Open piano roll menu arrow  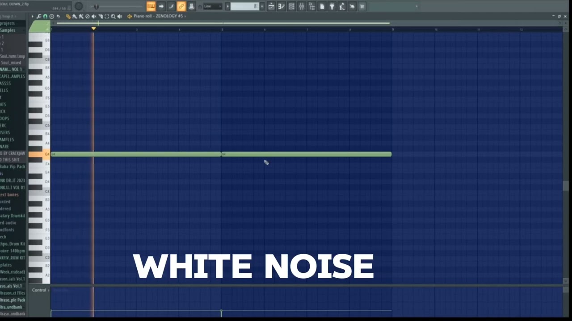[x=32, y=16]
